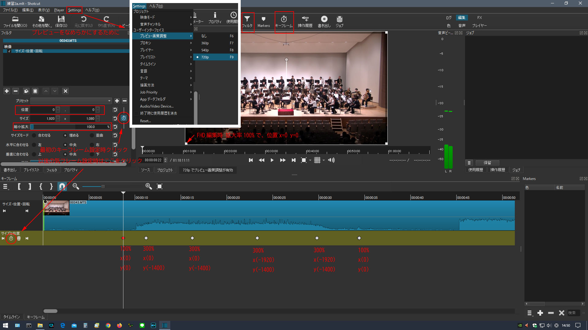Open the Markers panel hamburger menu
This screenshot has width=588, height=330.
tap(530, 313)
